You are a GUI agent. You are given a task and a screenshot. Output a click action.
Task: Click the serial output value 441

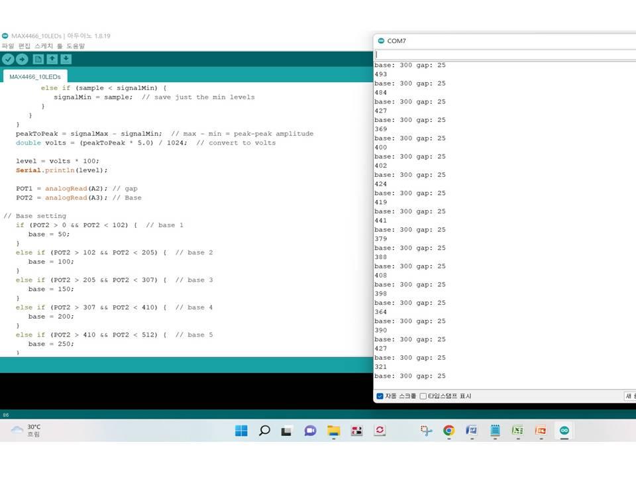[x=380, y=221]
